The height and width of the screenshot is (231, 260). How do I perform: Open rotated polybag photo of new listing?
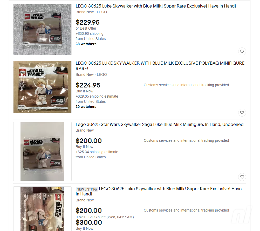point(43,209)
